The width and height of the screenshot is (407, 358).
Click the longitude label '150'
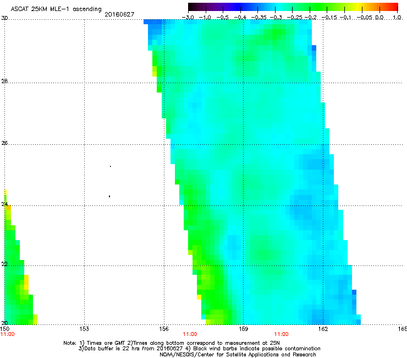click(x=4, y=329)
